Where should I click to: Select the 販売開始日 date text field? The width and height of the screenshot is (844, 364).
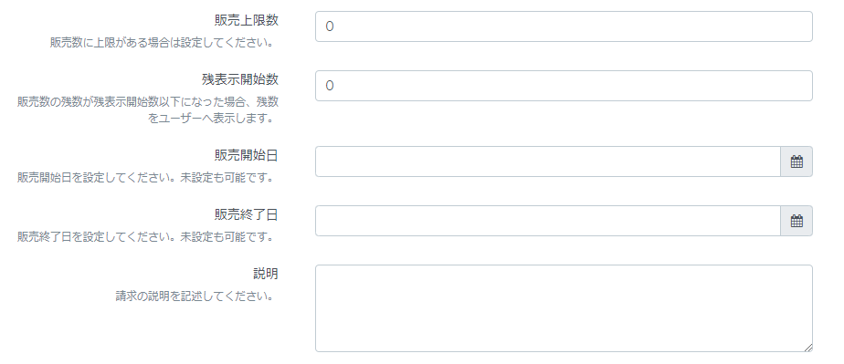coord(548,161)
